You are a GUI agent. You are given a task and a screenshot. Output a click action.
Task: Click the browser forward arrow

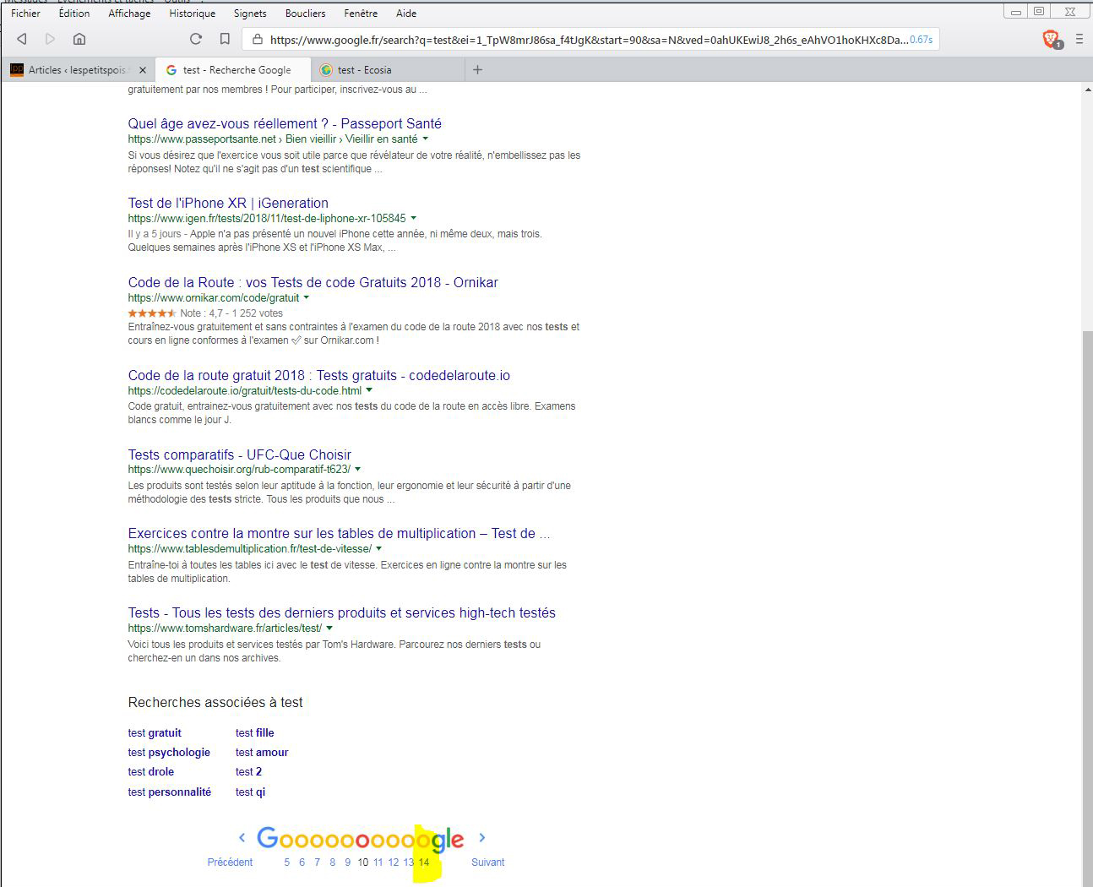[x=50, y=39]
